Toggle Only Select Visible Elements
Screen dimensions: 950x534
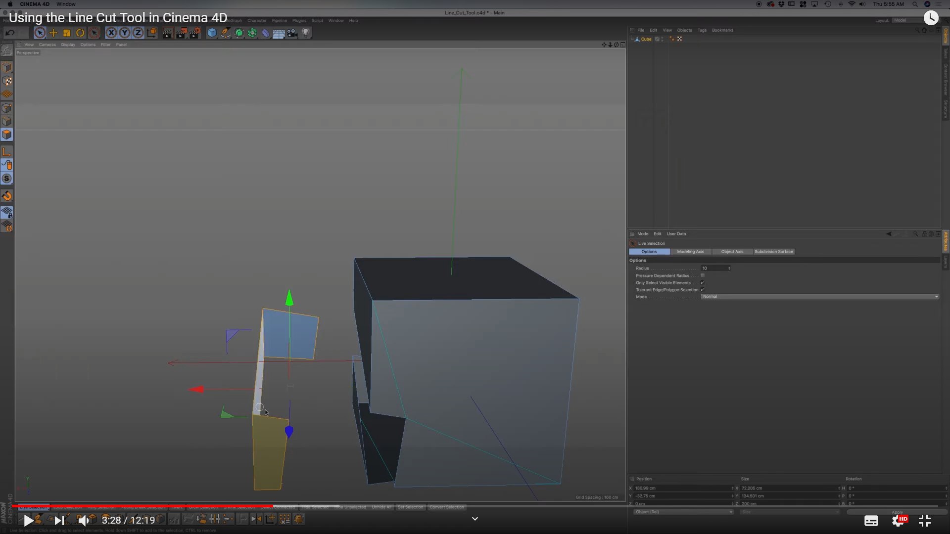pos(703,283)
